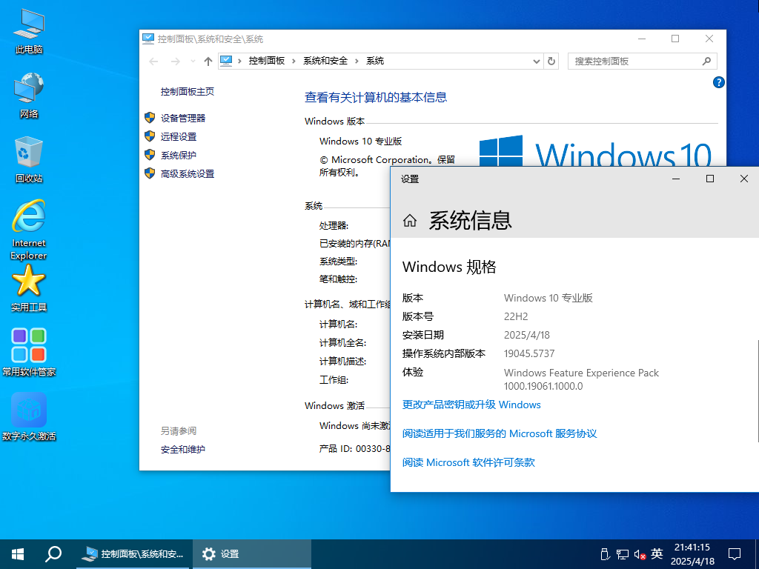Select the 常用软件管家 desktop icon
This screenshot has width=759, height=569.
(x=29, y=352)
